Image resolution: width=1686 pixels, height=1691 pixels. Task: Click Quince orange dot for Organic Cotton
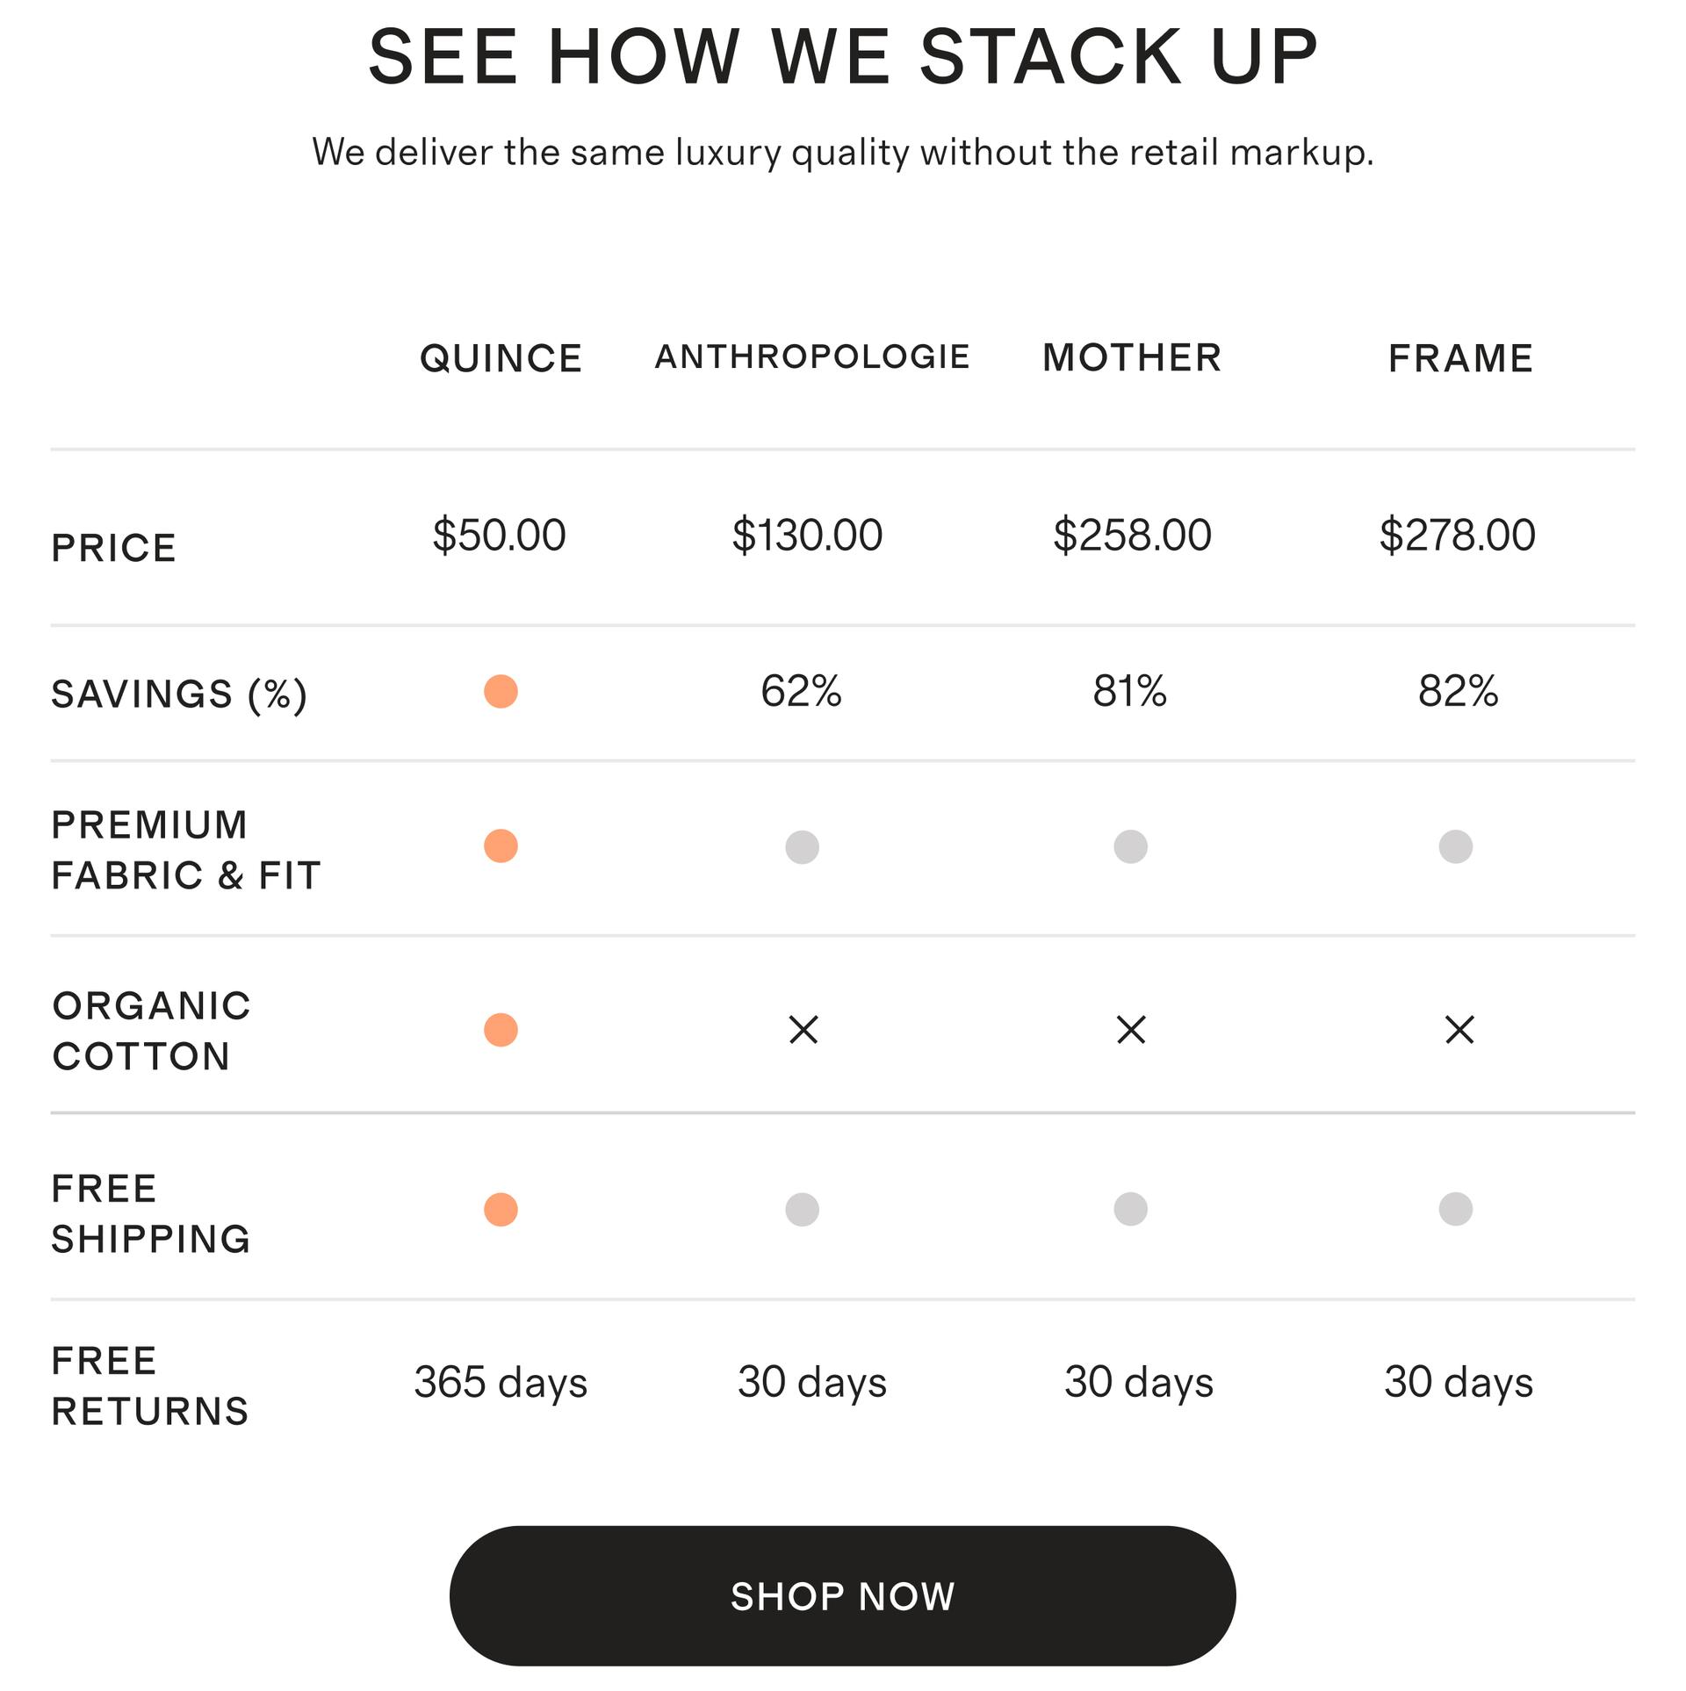501,1030
